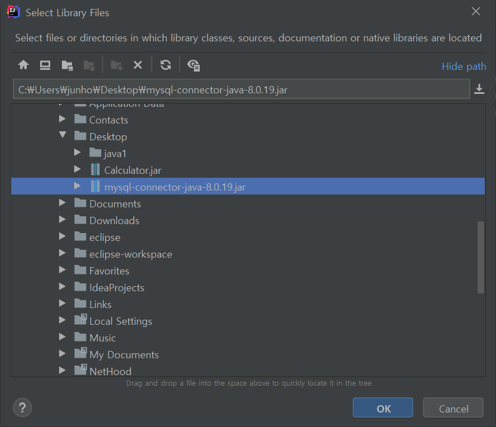Viewport: 496px width, 427px height.
Task: Expand the Local Settings folder arrow
Action: (x=62, y=320)
